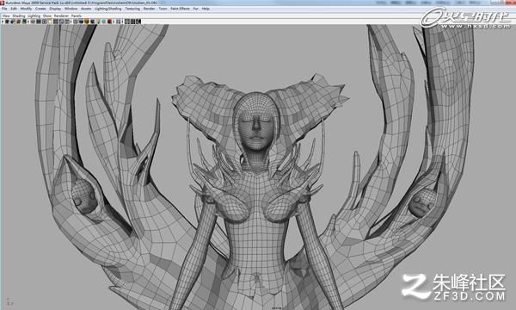Expand the Panels viewport menu
The width and height of the screenshot is (516, 310).
77,15
